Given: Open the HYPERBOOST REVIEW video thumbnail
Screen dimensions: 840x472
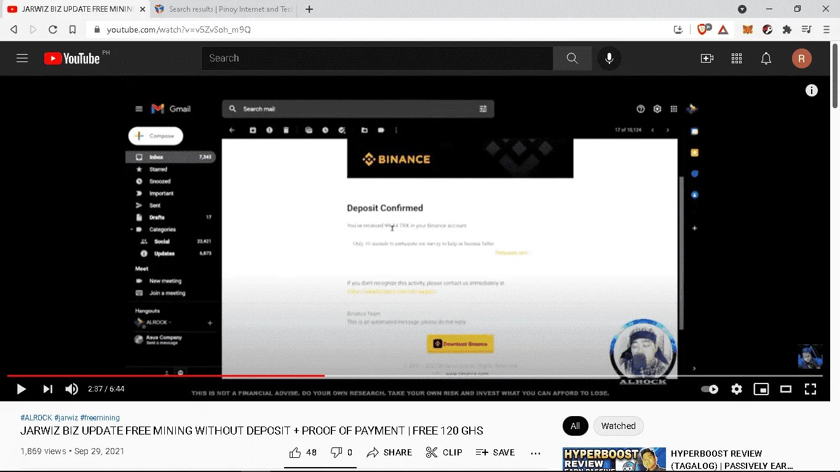Looking at the screenshot, I should tap(614, 460).
